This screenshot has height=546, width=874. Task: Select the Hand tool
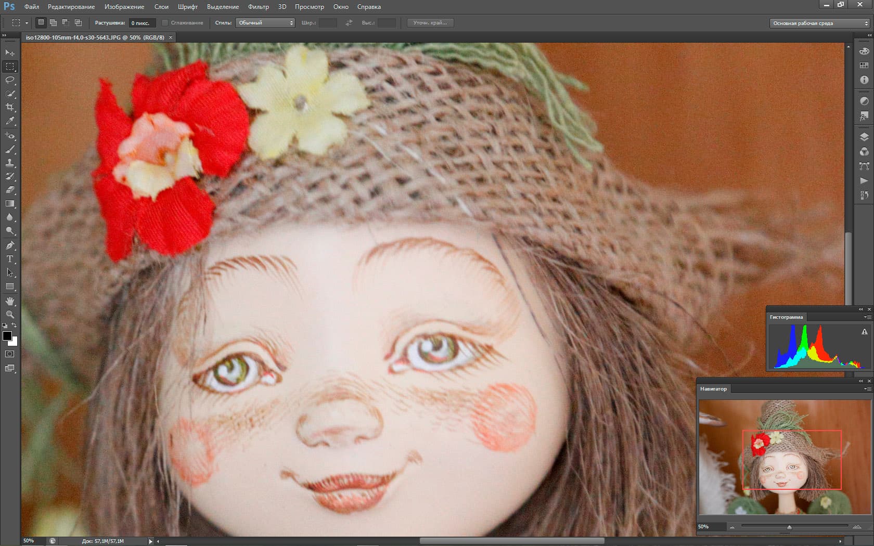[x=10, y=301]
